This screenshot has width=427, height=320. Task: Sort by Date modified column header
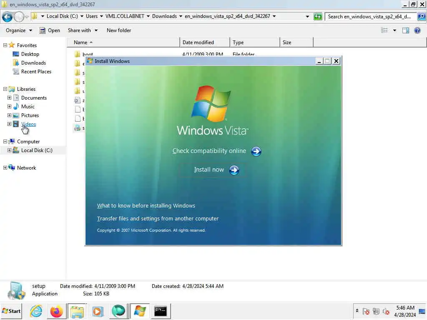(x=205, y=42)
